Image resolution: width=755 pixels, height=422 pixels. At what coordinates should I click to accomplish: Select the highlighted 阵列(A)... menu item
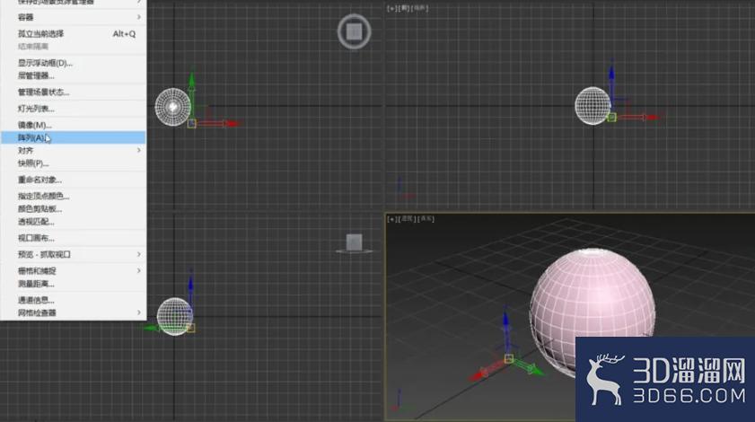[74, 137]
